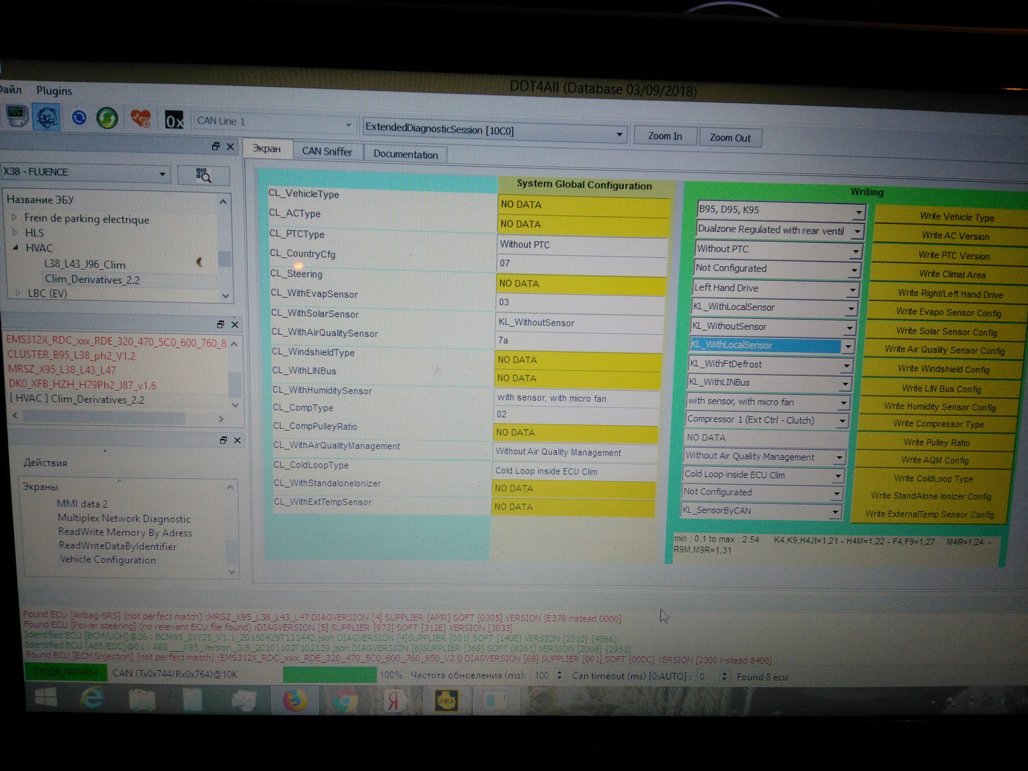
Task: Collapse HVAC tree node
Action: point(16,247)
